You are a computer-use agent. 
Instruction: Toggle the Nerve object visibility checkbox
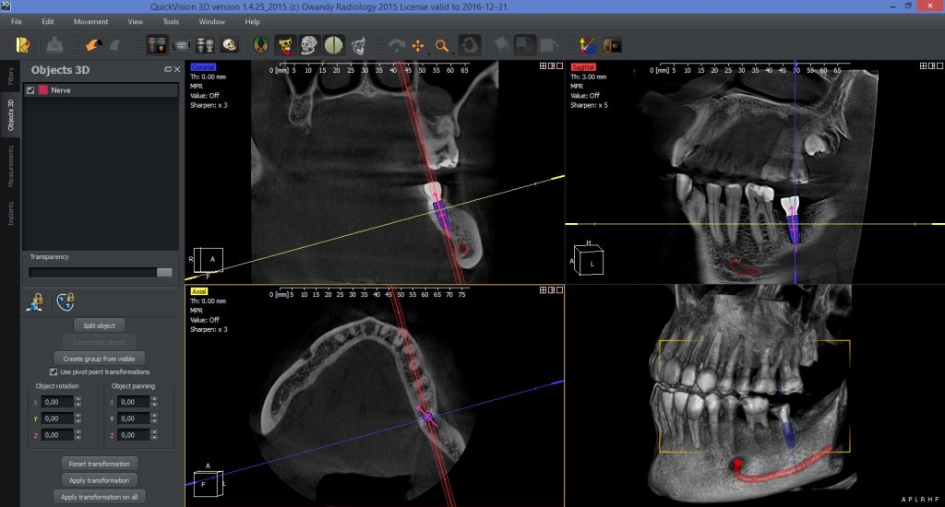tap(30, 90)
